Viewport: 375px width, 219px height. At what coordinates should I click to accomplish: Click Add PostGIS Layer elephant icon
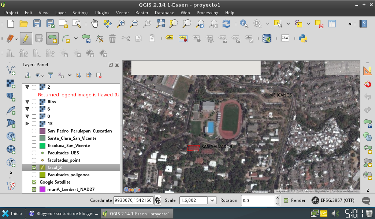pyautogui.click(x=11, y=96)
